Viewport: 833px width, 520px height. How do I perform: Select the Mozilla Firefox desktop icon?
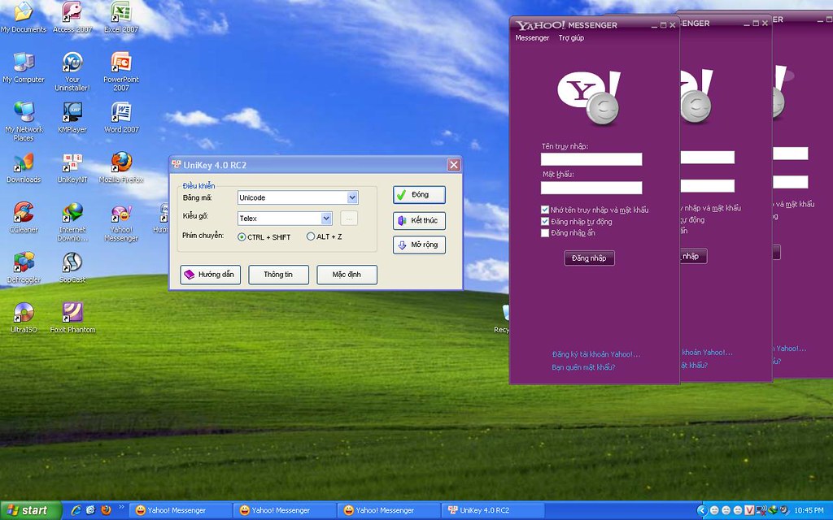pos(121,167)
